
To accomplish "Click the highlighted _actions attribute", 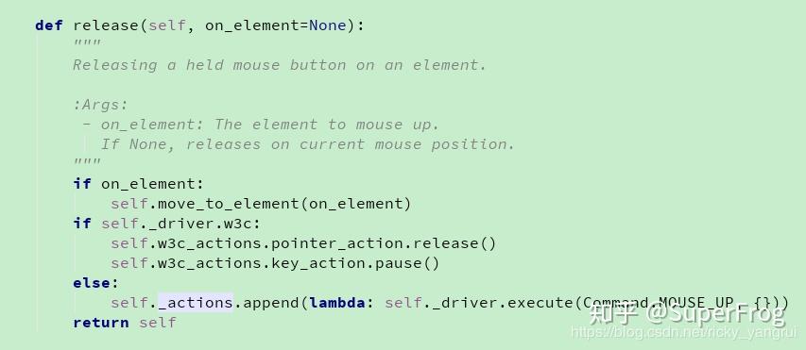I will click(x=195, y=302).
